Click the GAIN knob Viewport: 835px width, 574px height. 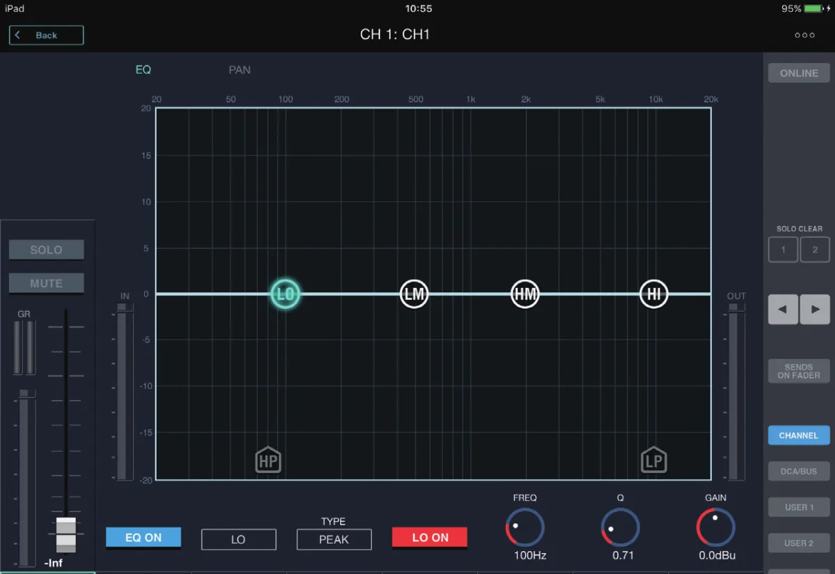[x=716, y=527]
